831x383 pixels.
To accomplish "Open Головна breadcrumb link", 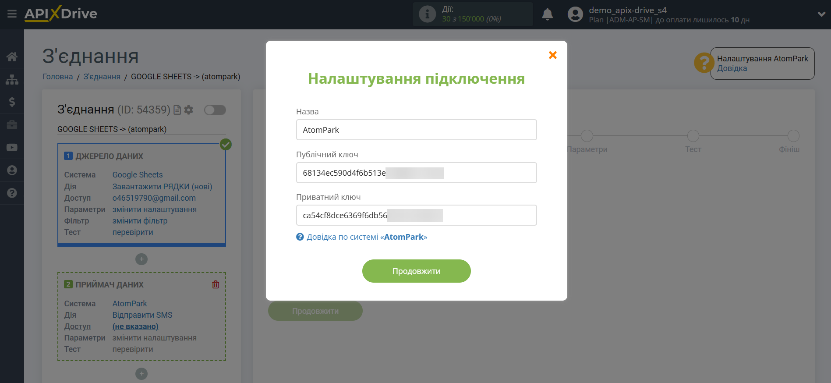I will (57, 77).
